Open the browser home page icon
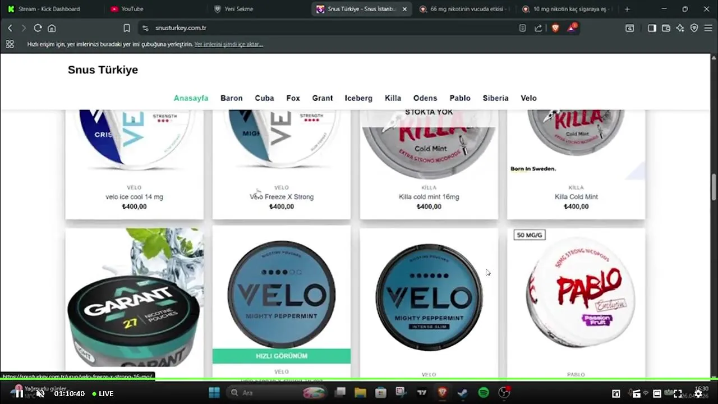The width and height of the screenshot is (718, 404). (52, 28)
